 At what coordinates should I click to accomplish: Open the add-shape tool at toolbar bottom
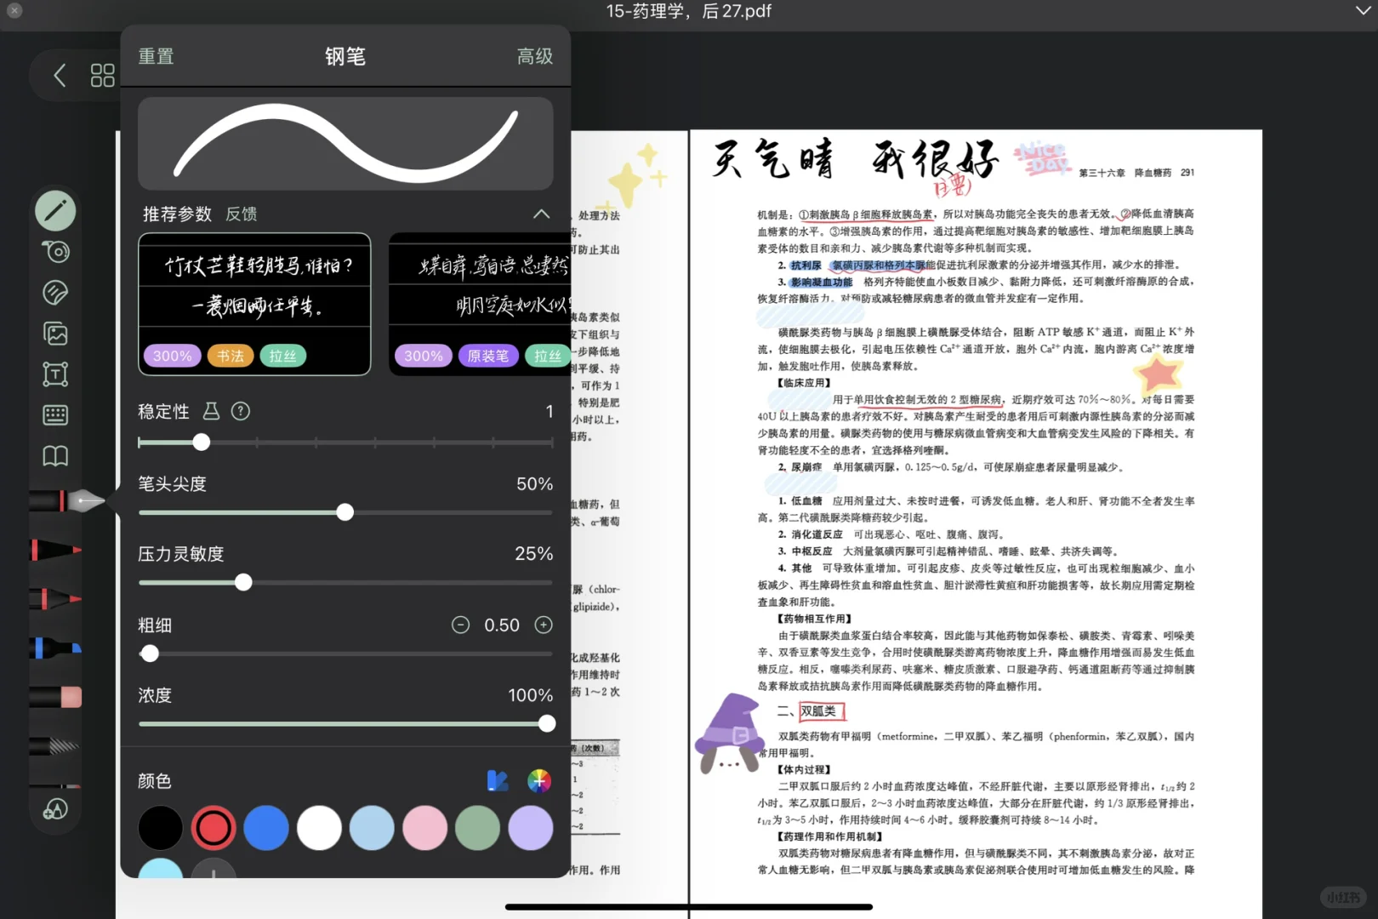click(x=55, y=809)
